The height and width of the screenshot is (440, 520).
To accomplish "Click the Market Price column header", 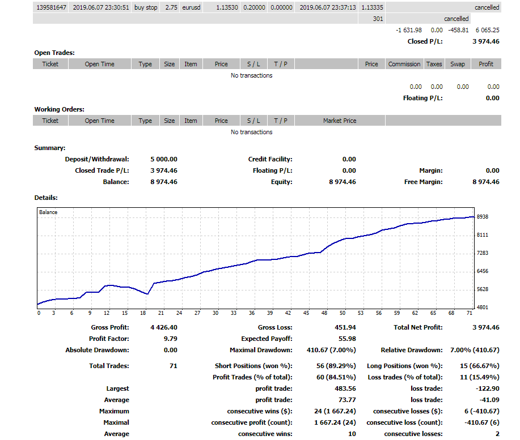I will pyautogui.click(x=340, y=121).
